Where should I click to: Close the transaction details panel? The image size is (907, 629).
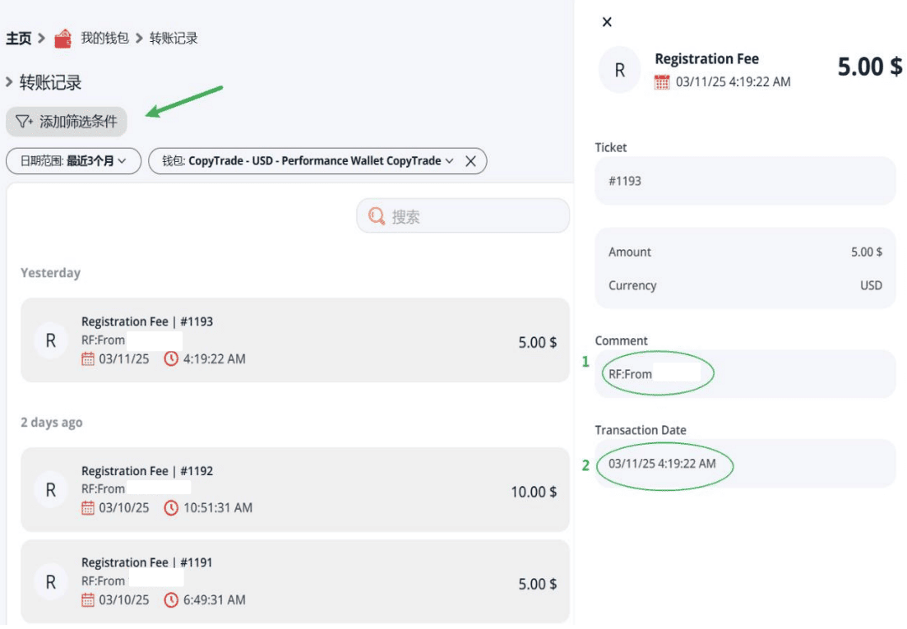click(607, 22)
